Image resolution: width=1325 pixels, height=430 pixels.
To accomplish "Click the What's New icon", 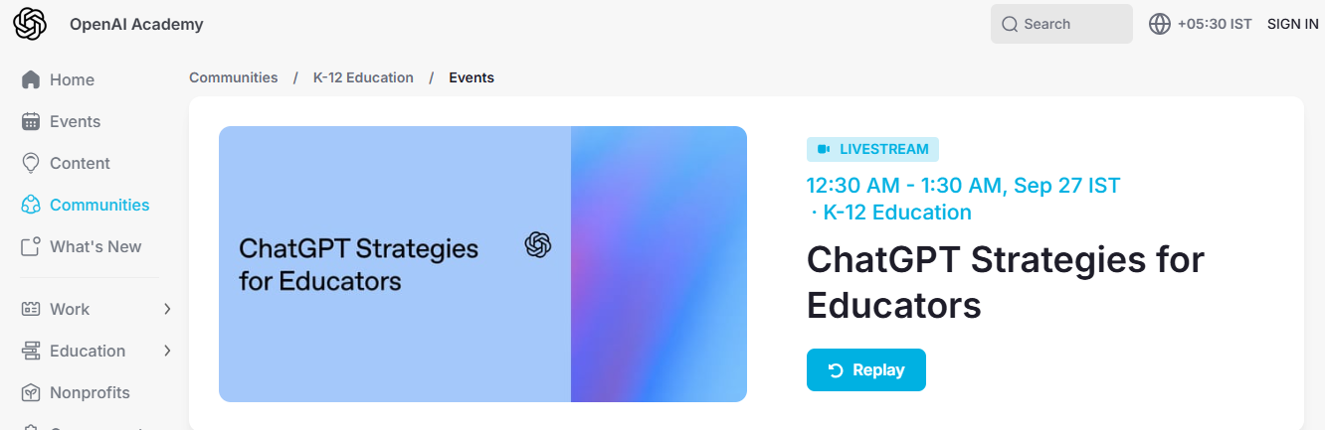I will 31,246.
